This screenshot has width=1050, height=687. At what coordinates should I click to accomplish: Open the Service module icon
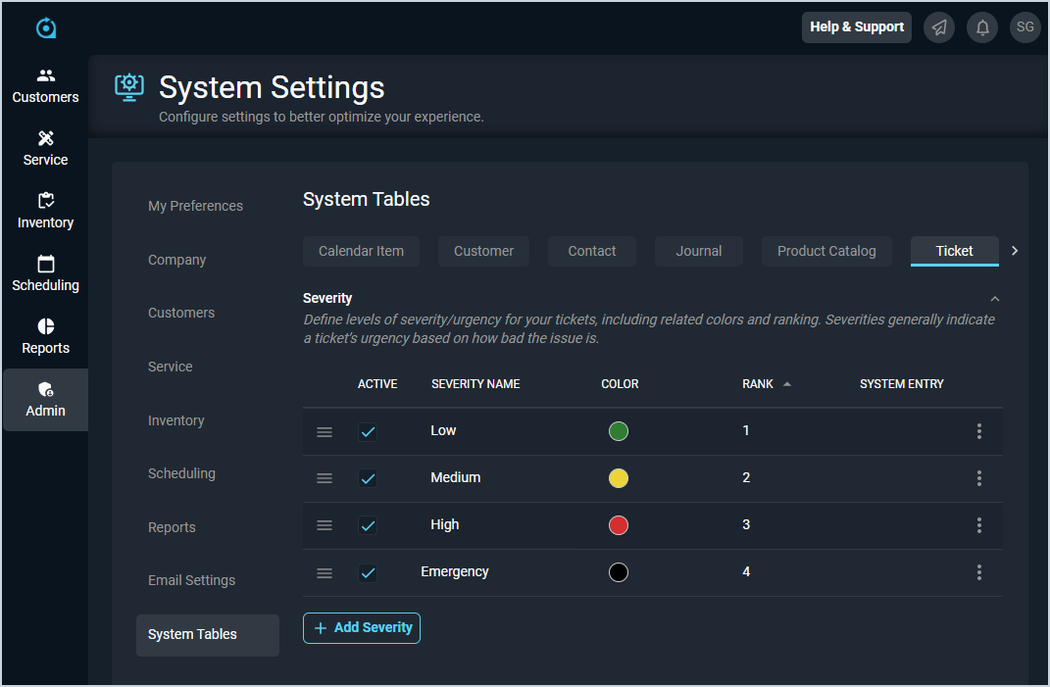pyautogui.click(x=45, y=138)
